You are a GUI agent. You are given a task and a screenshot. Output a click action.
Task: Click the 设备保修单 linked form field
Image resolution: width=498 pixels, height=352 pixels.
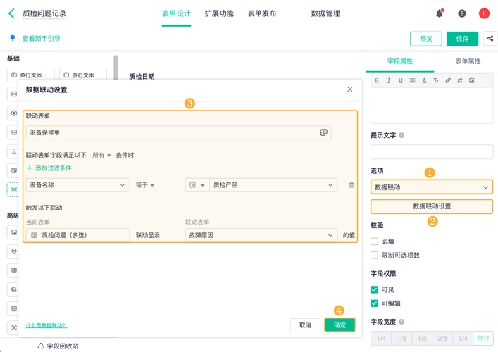178,132
